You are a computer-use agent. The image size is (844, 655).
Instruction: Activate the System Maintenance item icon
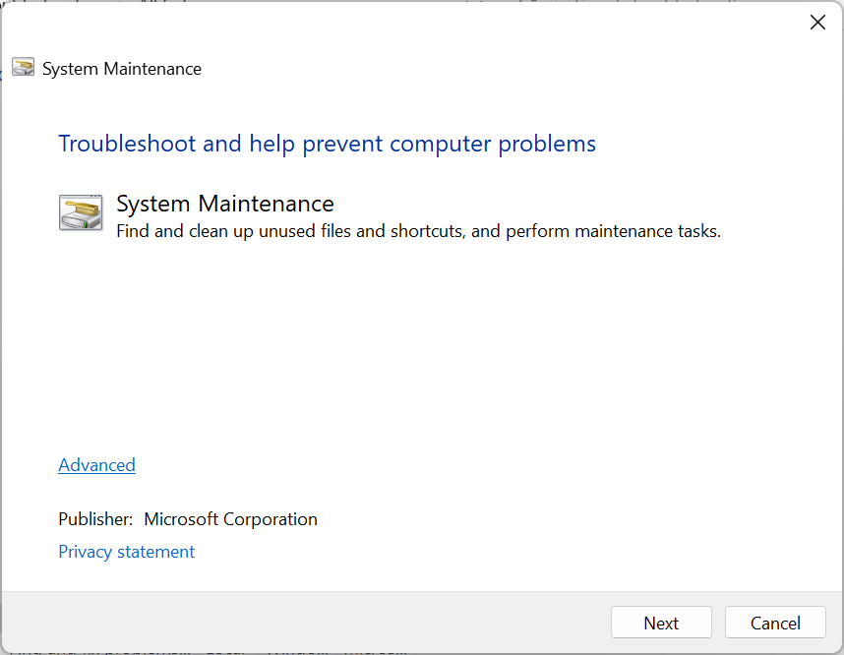(x=81, y=212)
